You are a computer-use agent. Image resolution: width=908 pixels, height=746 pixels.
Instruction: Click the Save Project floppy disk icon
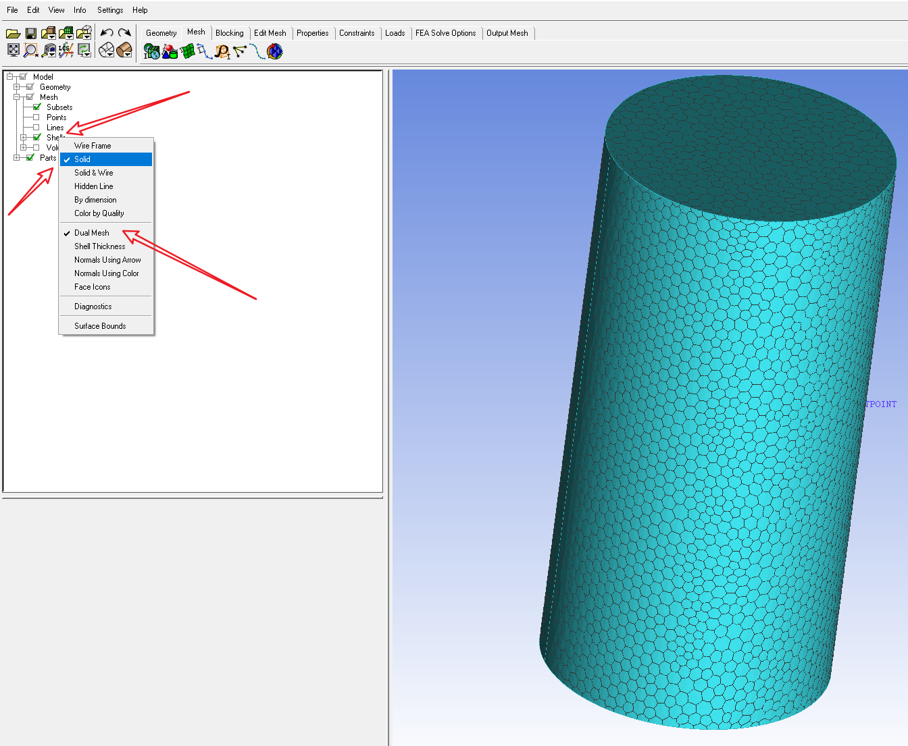30,33
